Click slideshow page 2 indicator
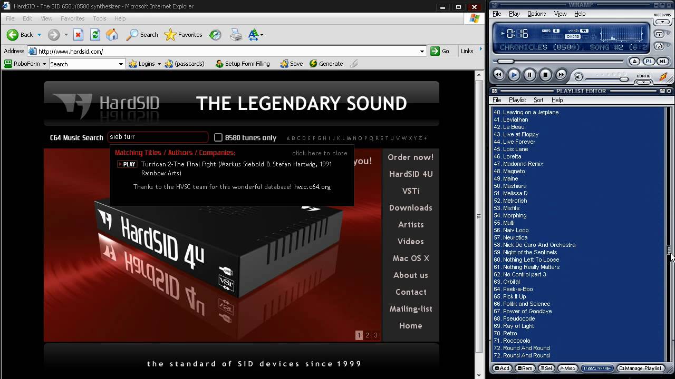 (x=367, y=335)
